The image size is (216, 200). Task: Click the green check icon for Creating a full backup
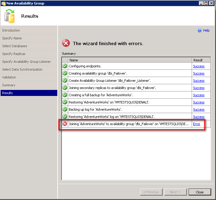pyautogui.click(x=65, y=95)
